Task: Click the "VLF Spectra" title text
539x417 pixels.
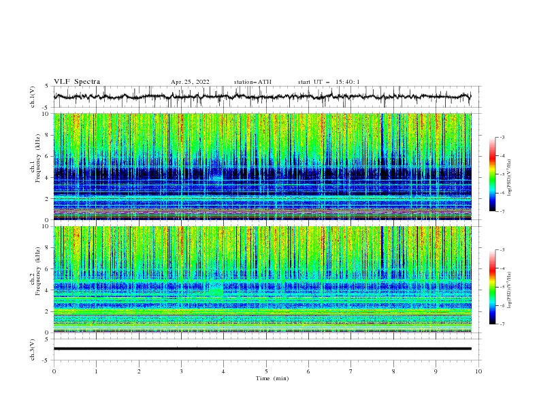Action: [x=77, y=82]
